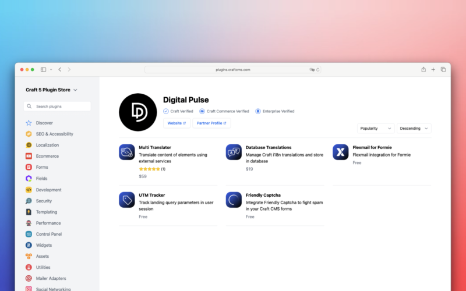466x291 pixels.
Task: Open the Popularity sort dropdown
Action: [x=376, y=128]
